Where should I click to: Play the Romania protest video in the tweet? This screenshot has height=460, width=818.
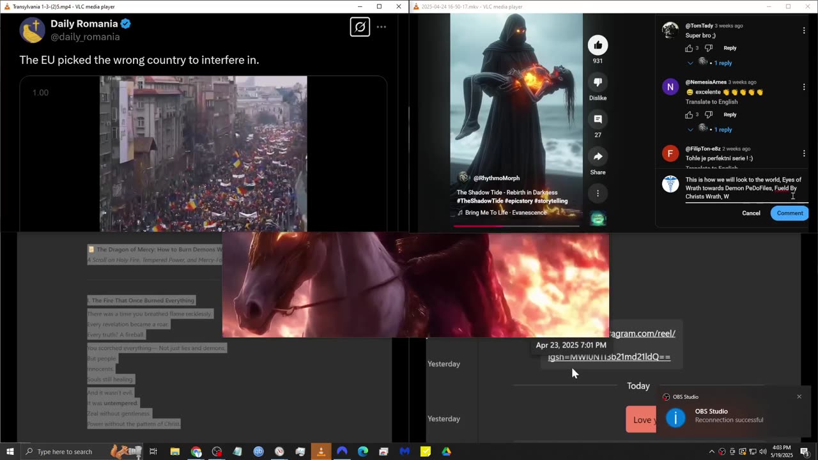coord(203,153)
